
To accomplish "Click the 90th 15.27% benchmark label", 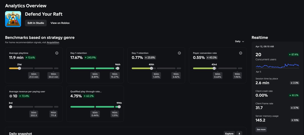I will pos(115,75).
